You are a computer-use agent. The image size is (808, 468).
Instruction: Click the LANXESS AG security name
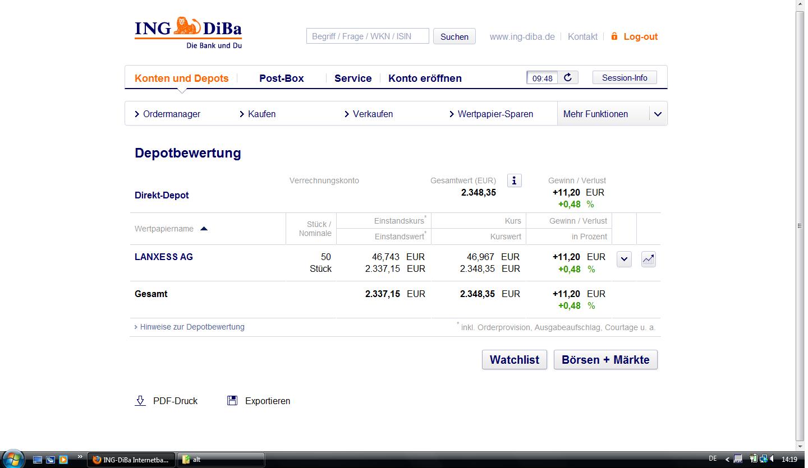[x=164, y=257]
